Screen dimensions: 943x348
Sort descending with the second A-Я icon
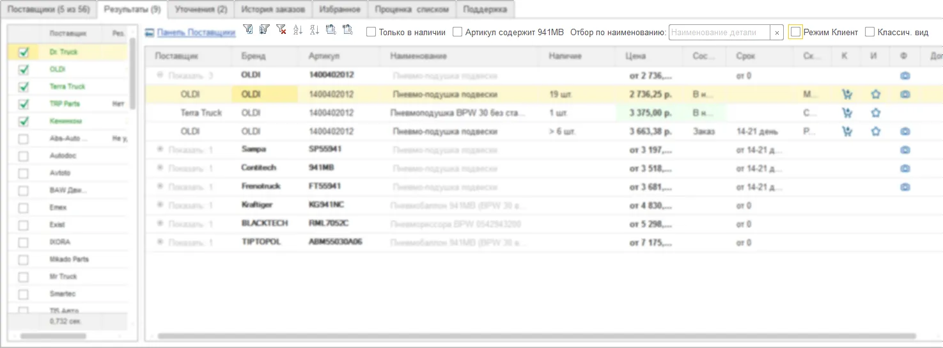[x=315, y=29]
